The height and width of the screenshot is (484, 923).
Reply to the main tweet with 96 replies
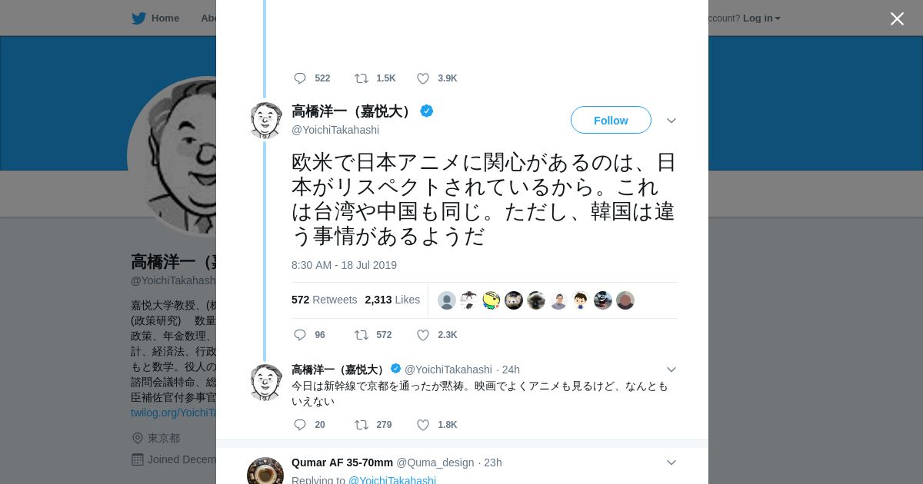[300, 335]
